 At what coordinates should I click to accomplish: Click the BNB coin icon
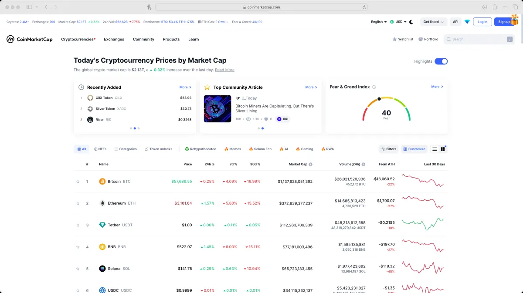coord(102,247)
